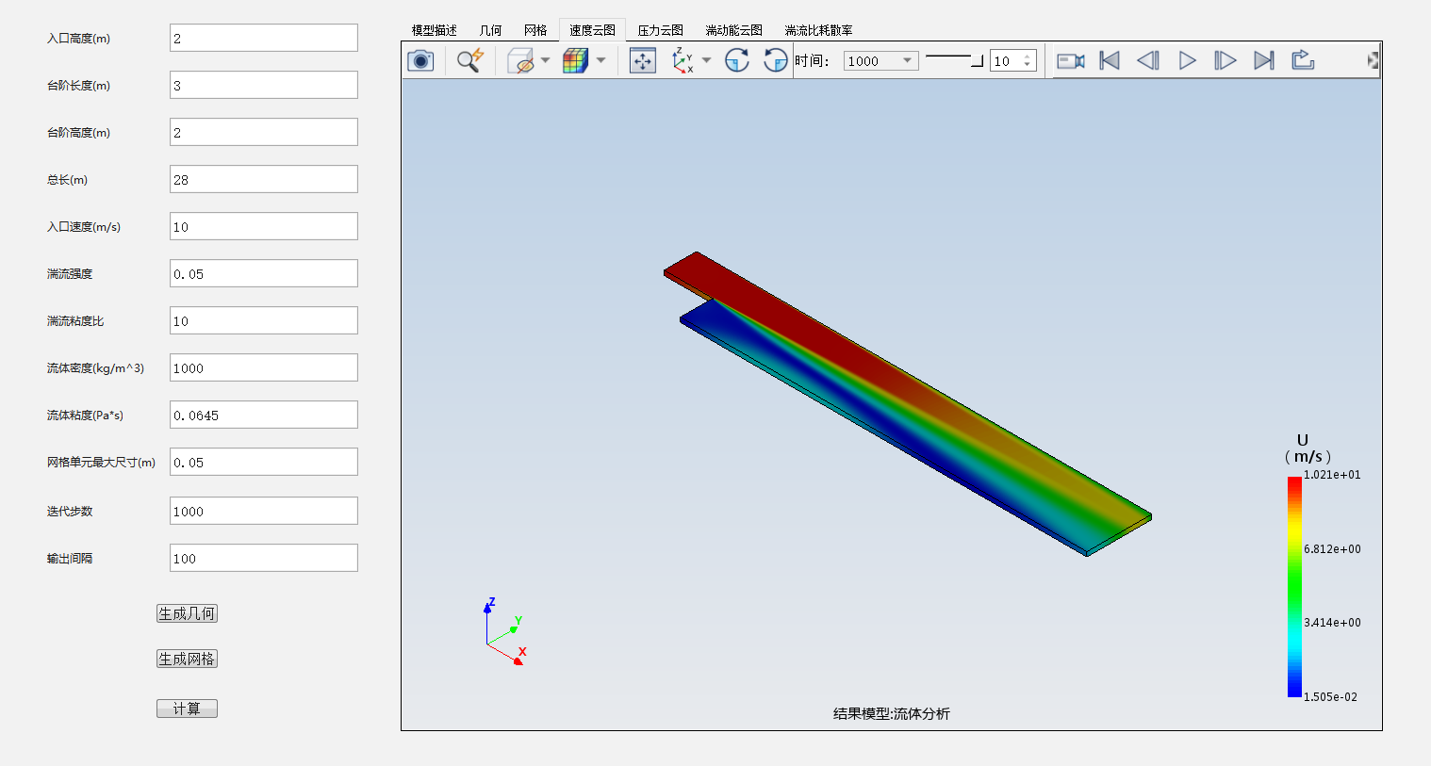This screenshot has height=766, width=1431.
Task: Click the legend value 6.812e+00
Action: 1332,549
